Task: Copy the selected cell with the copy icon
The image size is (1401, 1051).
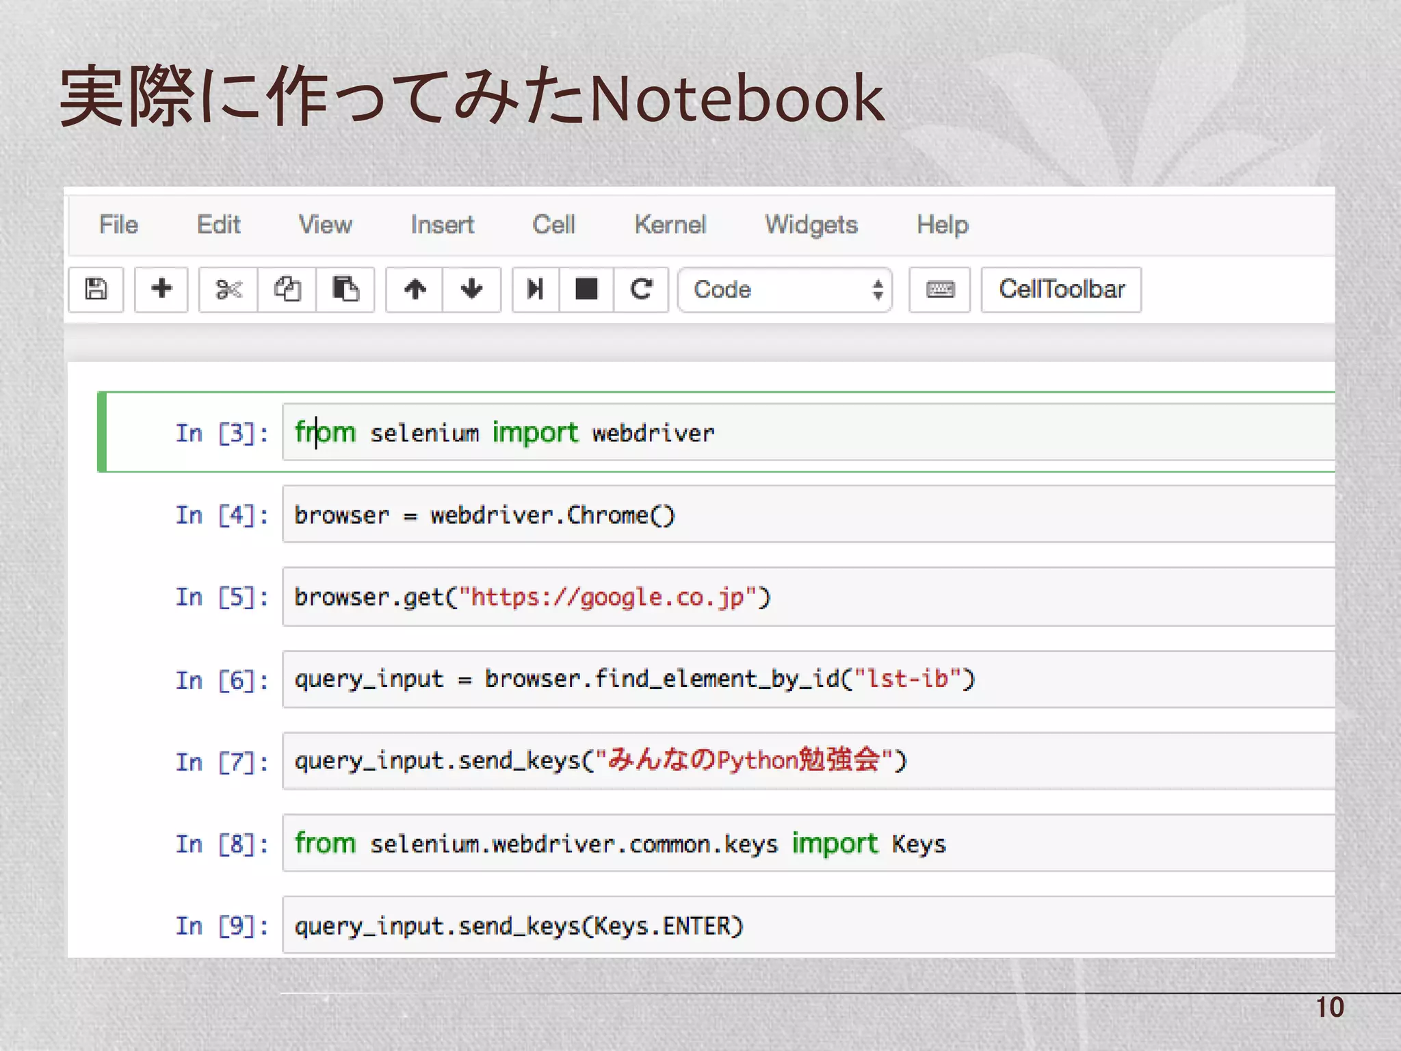Action: pos(287,289)
